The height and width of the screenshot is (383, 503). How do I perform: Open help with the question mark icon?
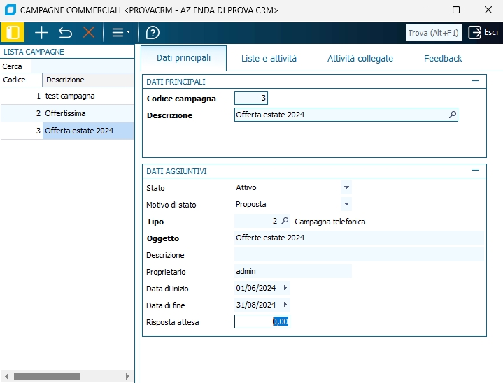click(153, 33)
